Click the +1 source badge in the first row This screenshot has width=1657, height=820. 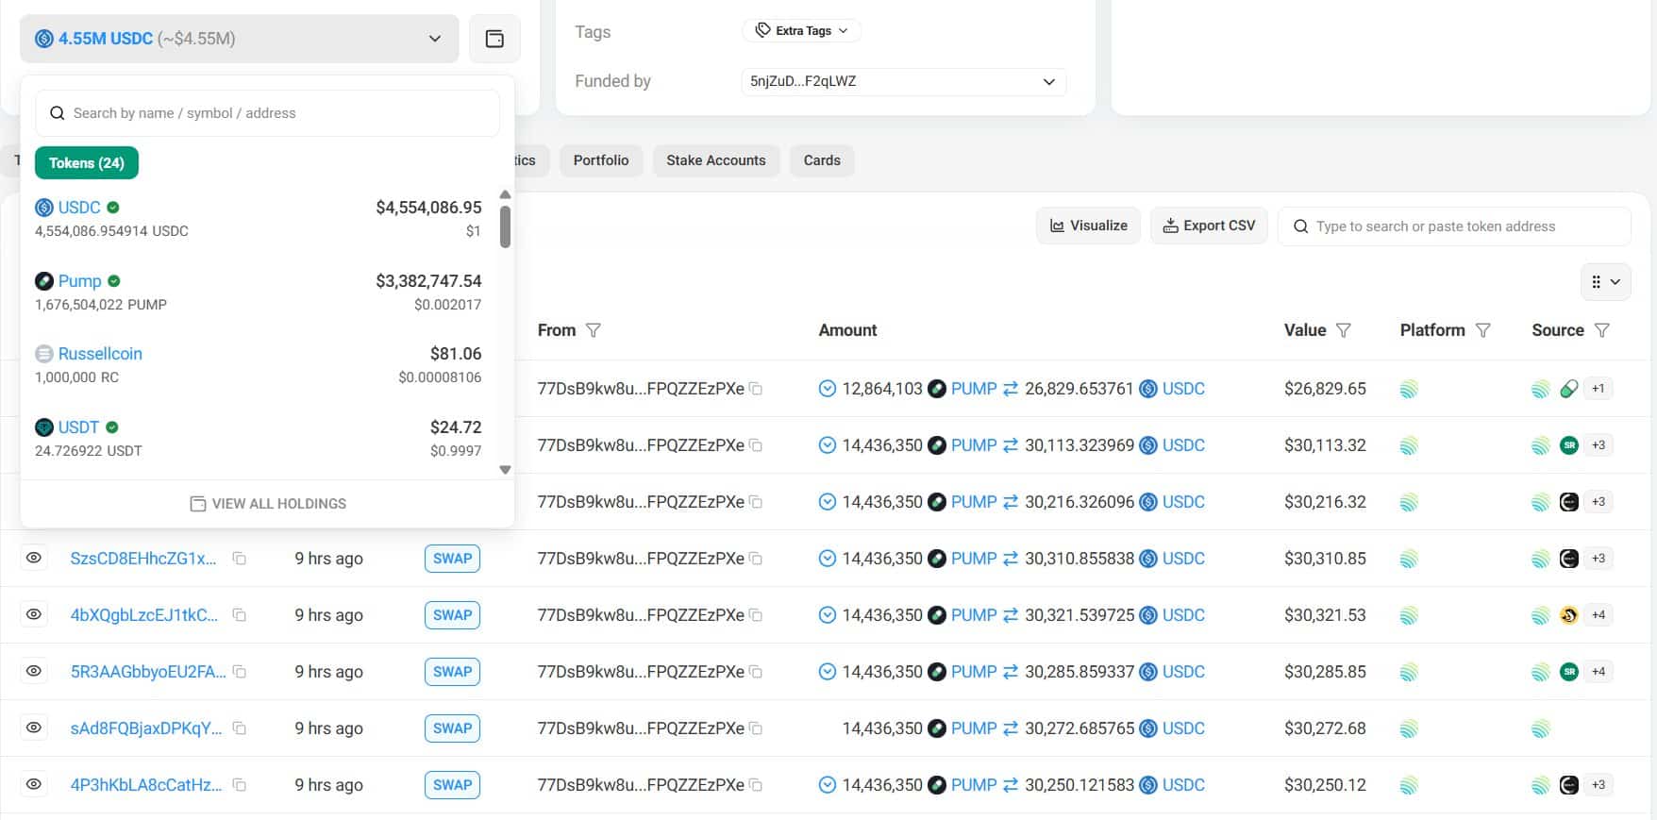pos(1598,389)
